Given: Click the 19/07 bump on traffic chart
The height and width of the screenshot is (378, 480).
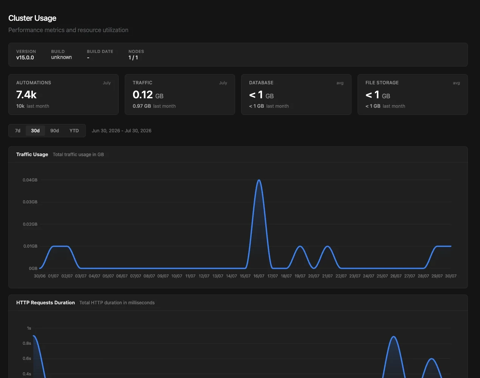Looking at the screenshot, I should 300,246.
